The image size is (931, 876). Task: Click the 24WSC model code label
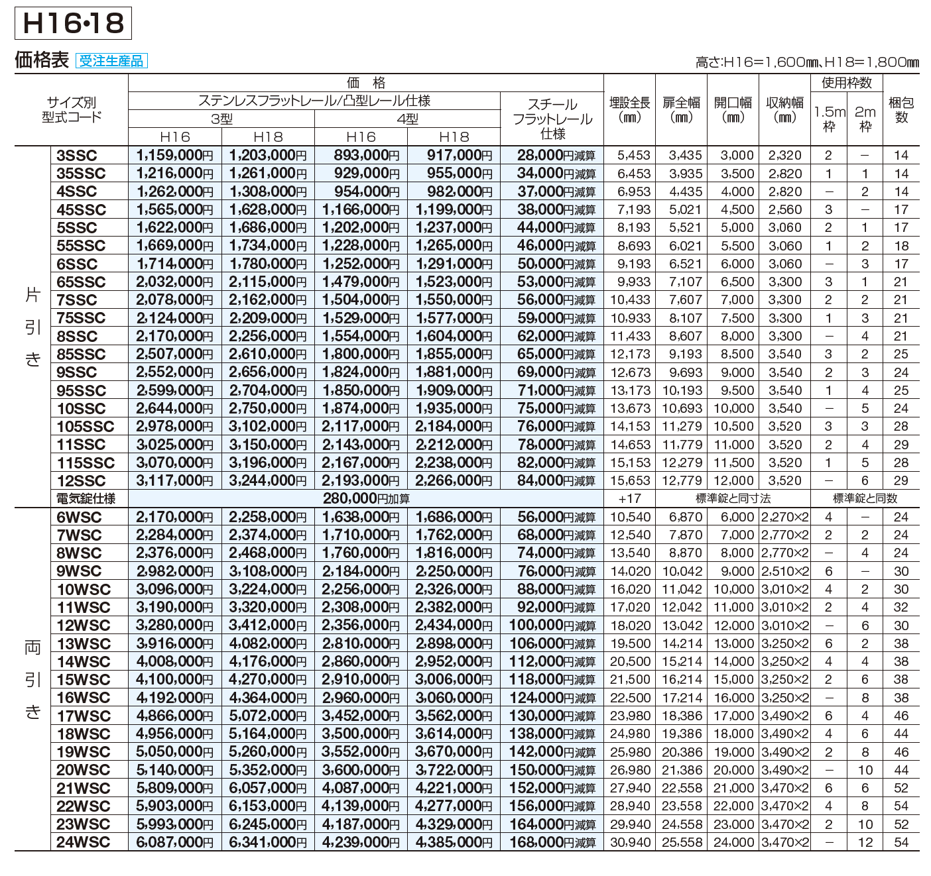(x=84, y=842)
